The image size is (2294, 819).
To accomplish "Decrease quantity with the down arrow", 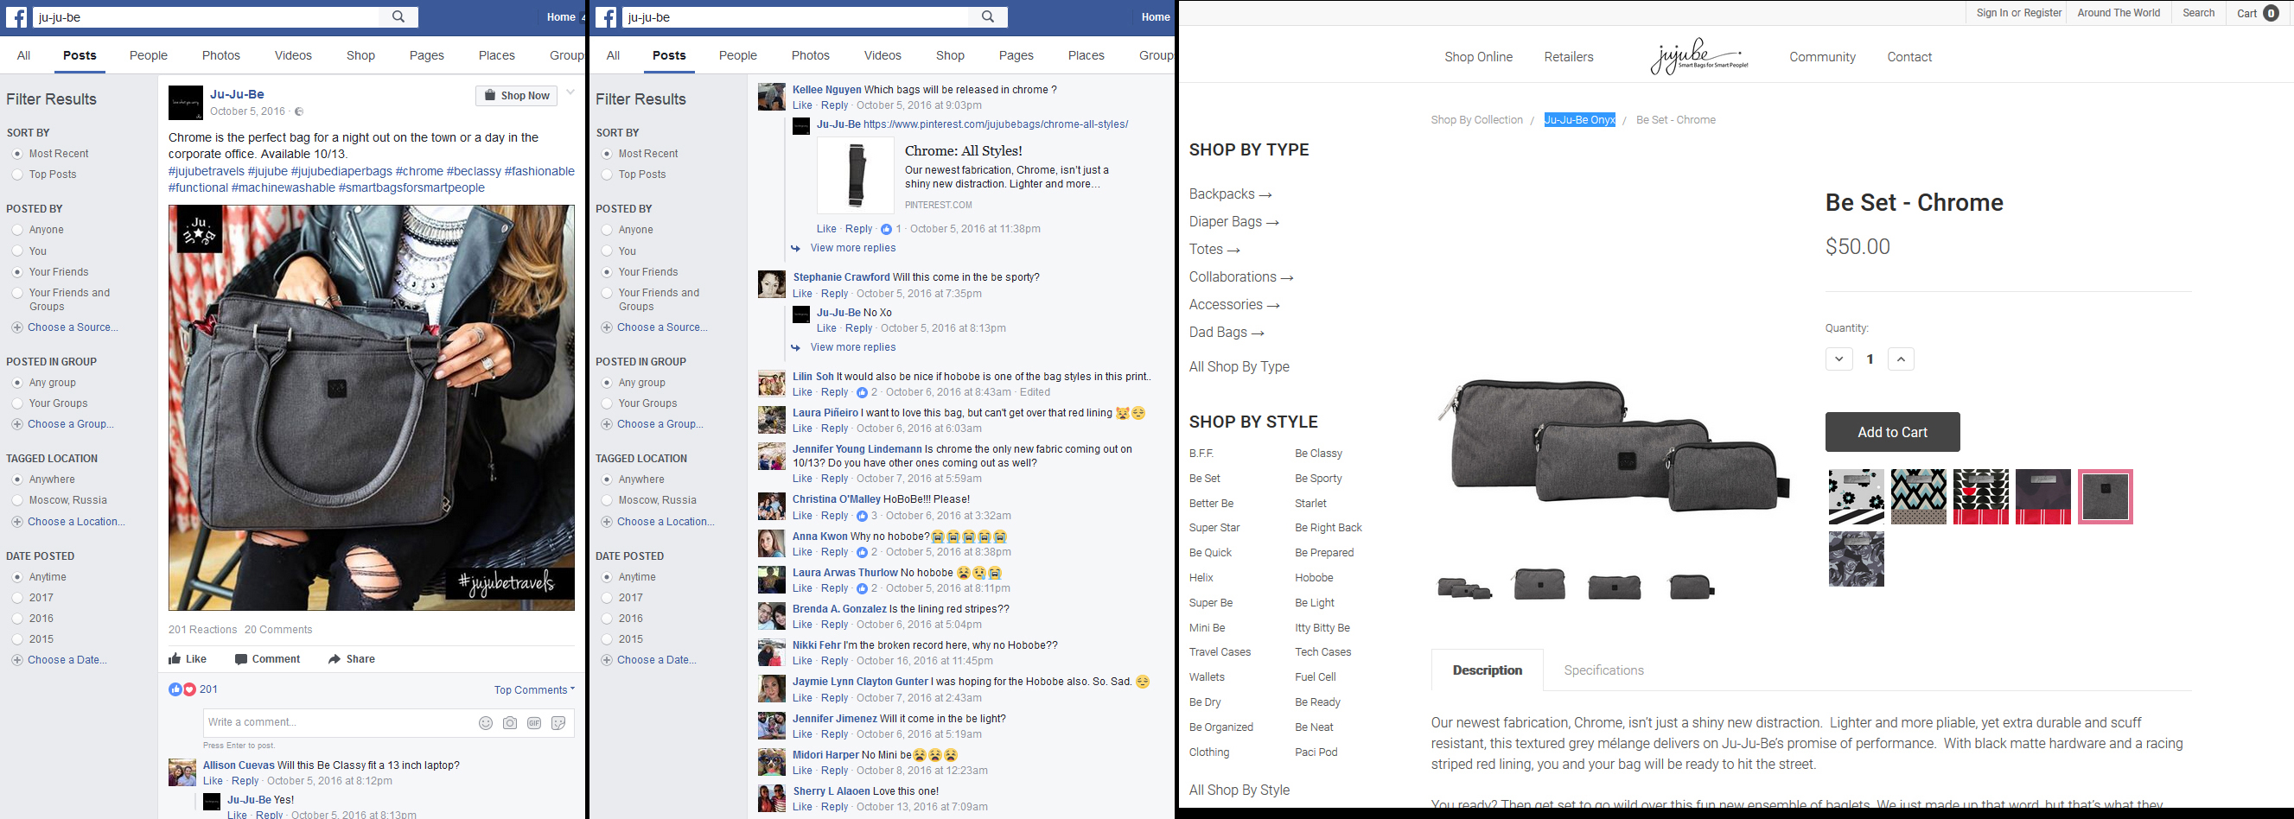I will pyautogui.click(x=1839, y=359).
